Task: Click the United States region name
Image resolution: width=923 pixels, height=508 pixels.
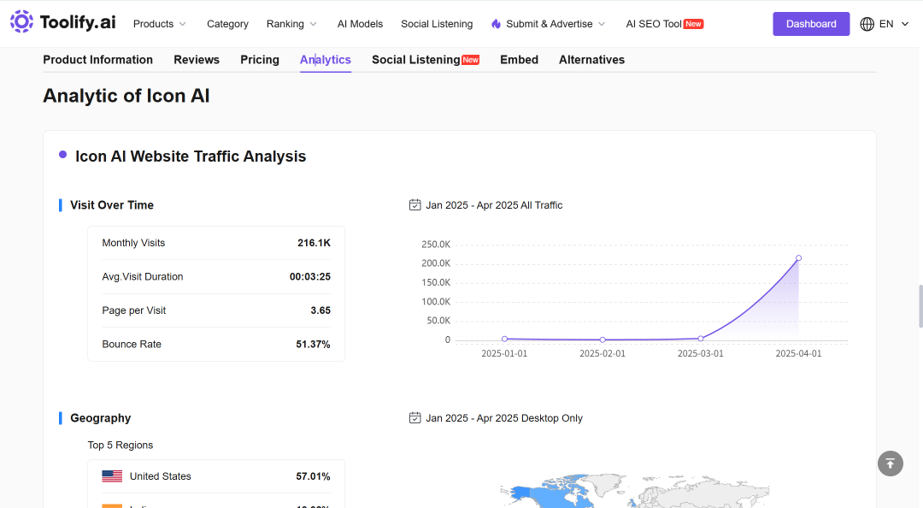Action: click(x=161, y=476)
